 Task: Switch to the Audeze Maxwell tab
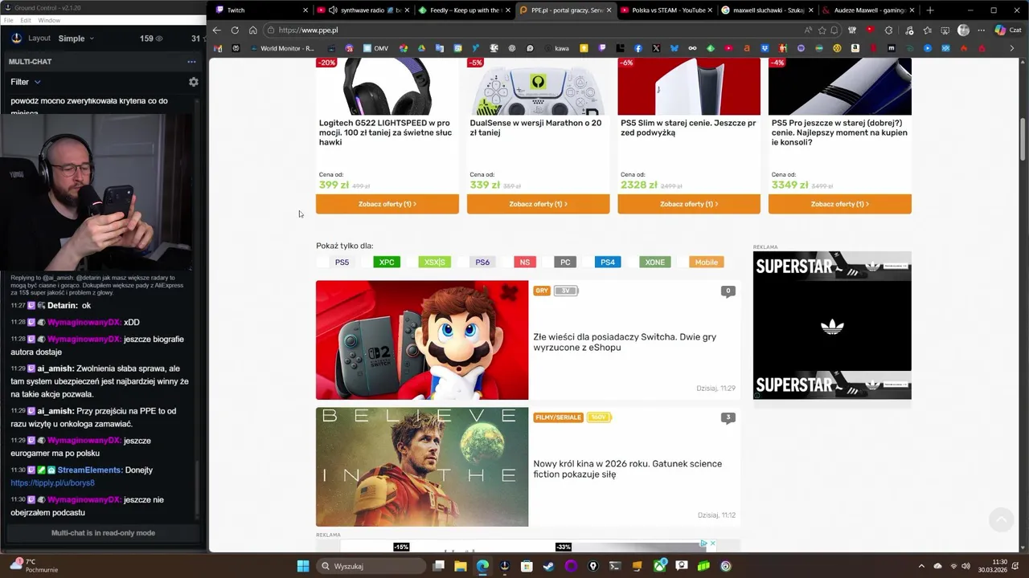pyautogui.click(x=869, y=10)
